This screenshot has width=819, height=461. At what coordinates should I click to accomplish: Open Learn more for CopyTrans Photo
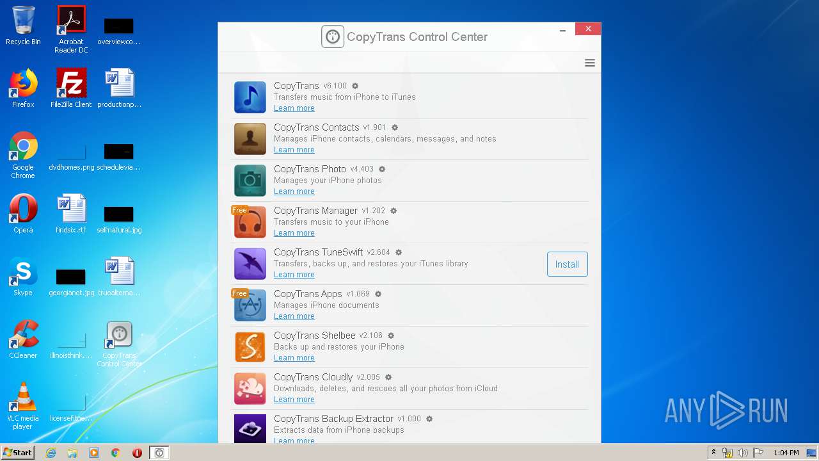pos(294,191)
